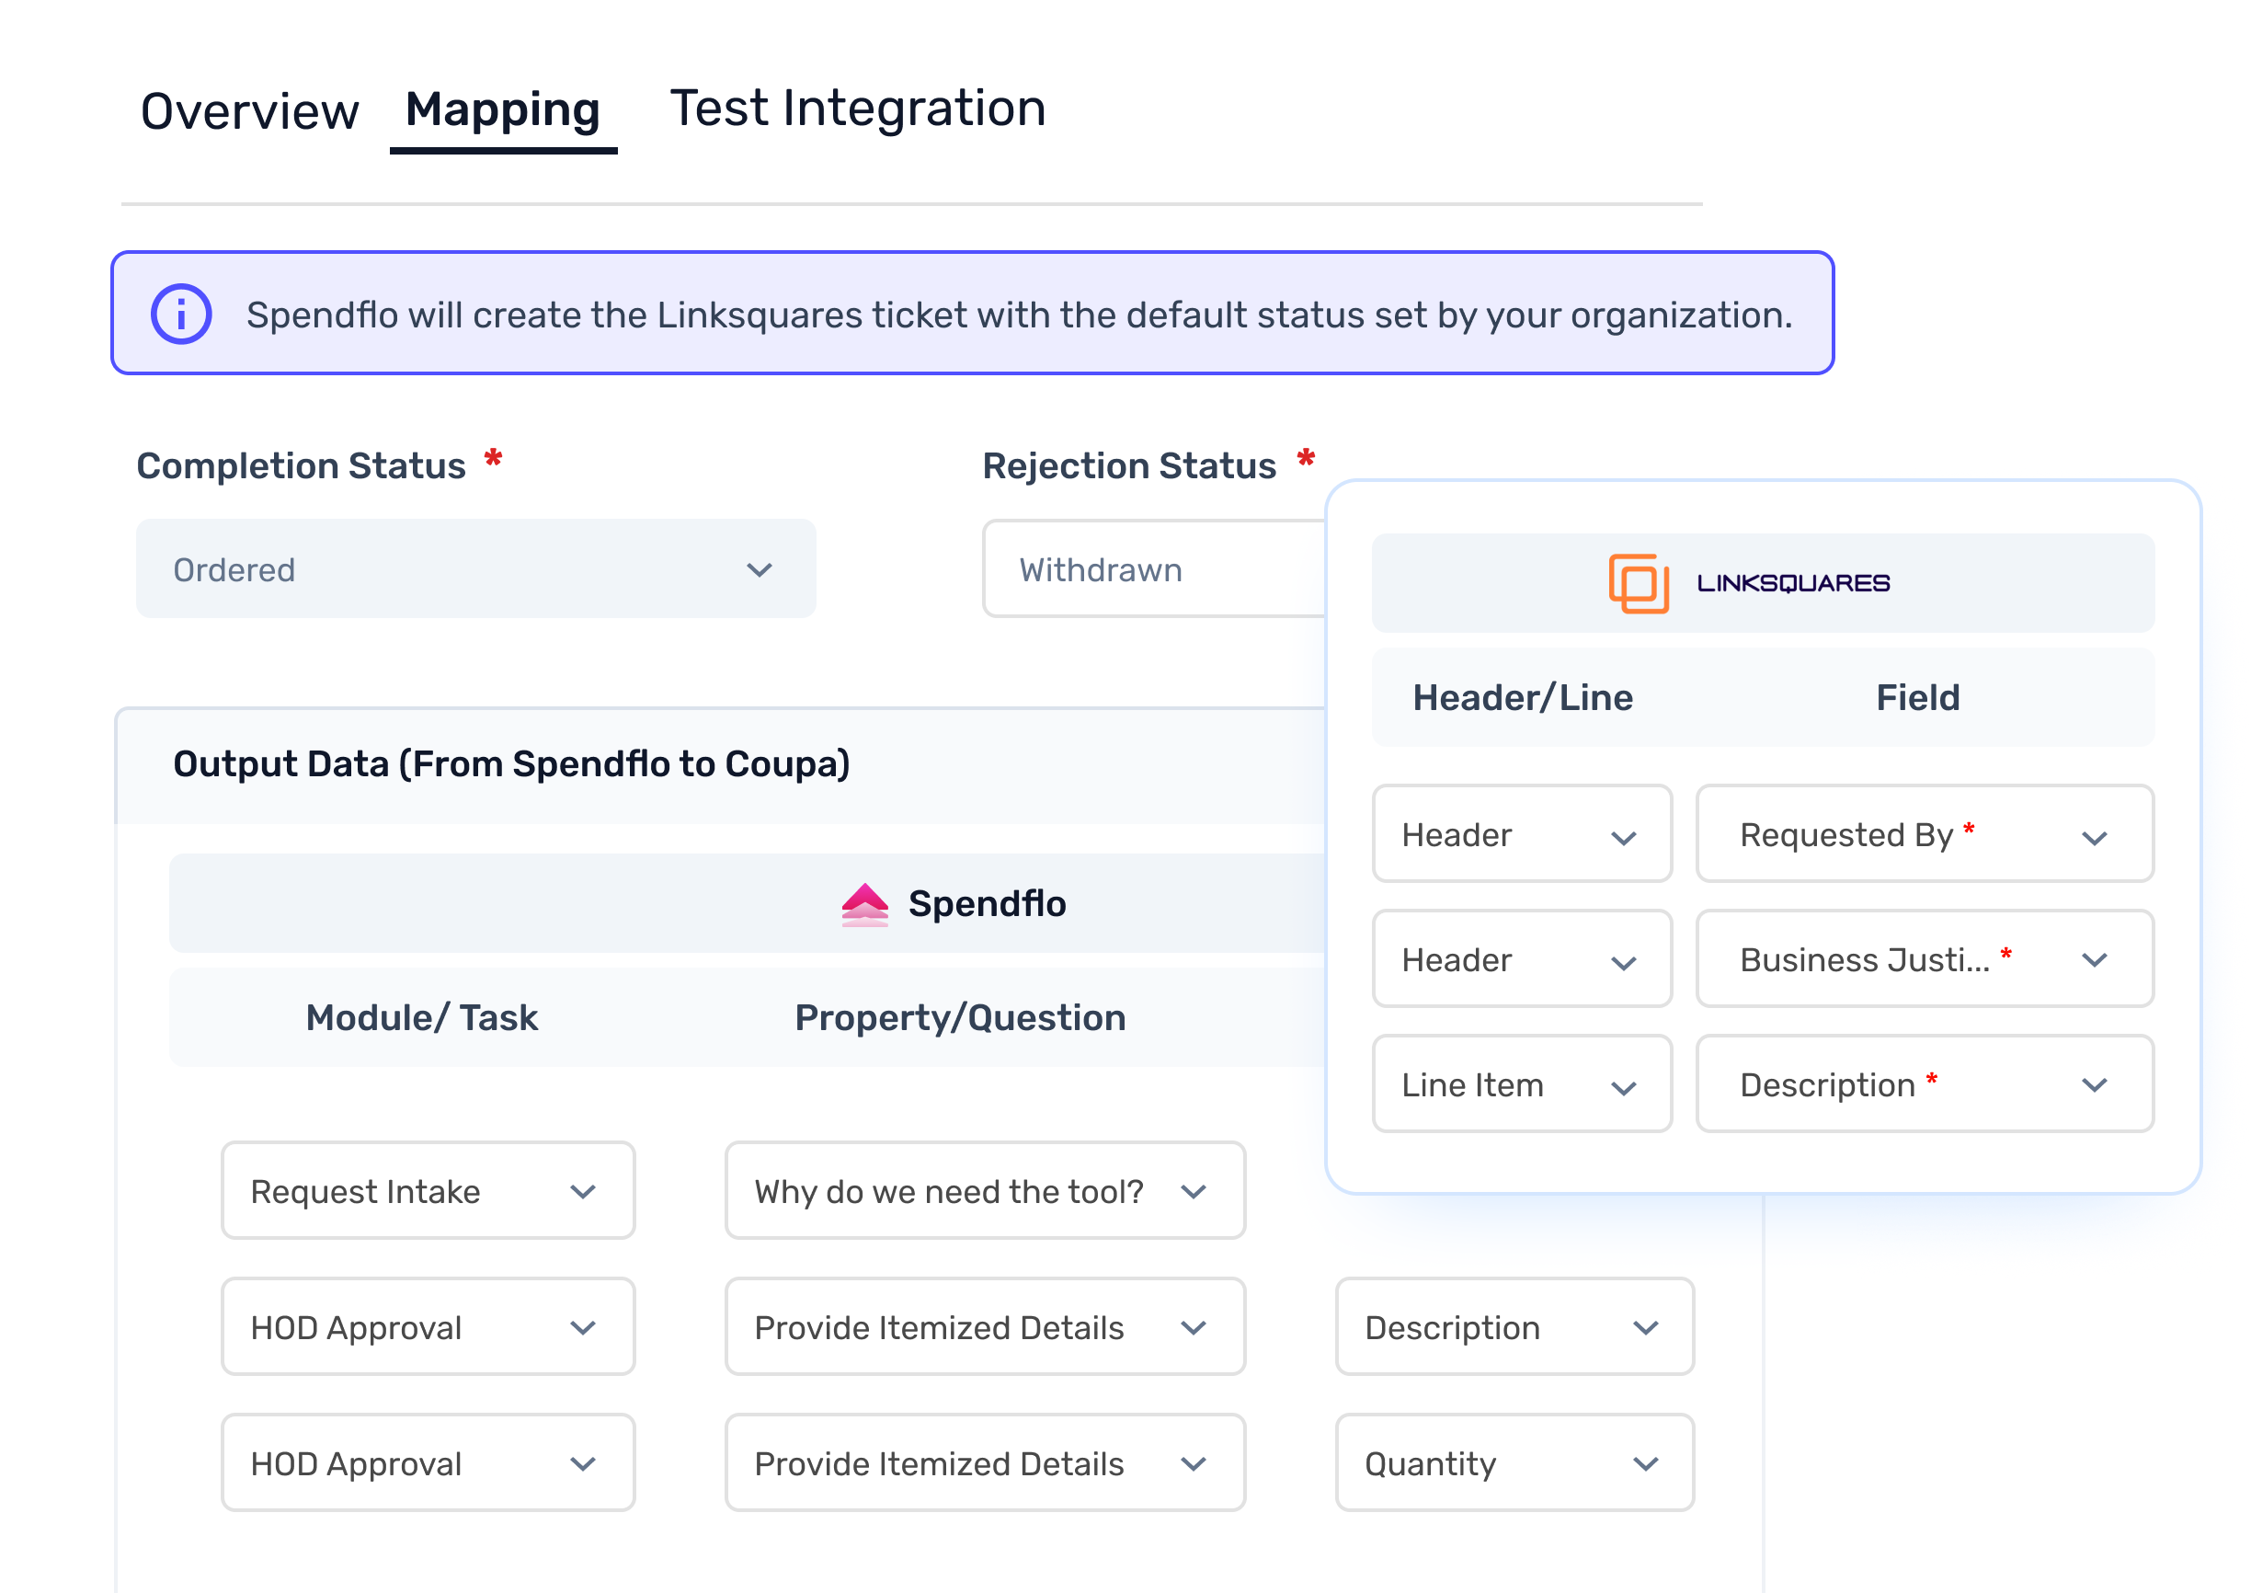The height and width of the screenshot is (1593, 2251).
Task: Expand the first HOD Approval module dropdown
Action: click(428, 1327)
